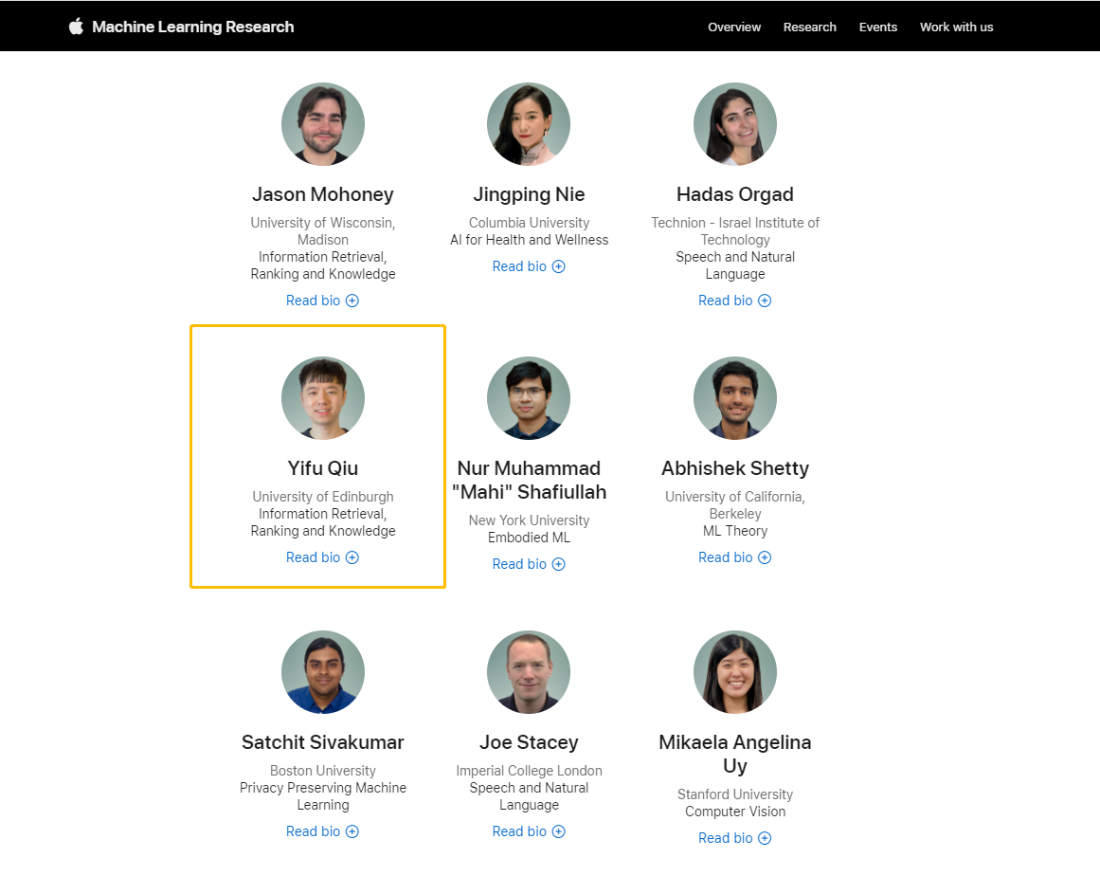Click plus icon under Mikaela Angelina Uy
The height and width of the screenshot is (876, 1100).
(x=765, y=838)
